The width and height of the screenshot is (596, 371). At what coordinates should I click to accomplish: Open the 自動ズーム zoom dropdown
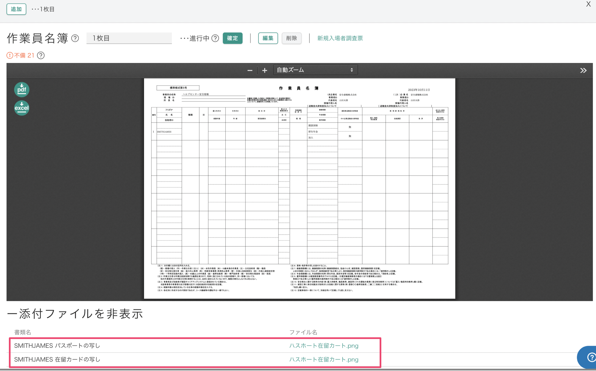pos(315,70)
